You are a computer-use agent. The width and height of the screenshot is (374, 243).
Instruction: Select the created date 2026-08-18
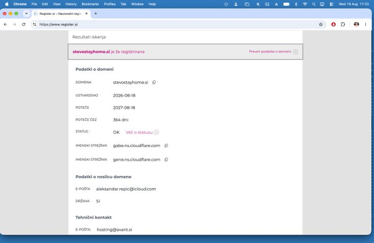(x=124, y=96)
